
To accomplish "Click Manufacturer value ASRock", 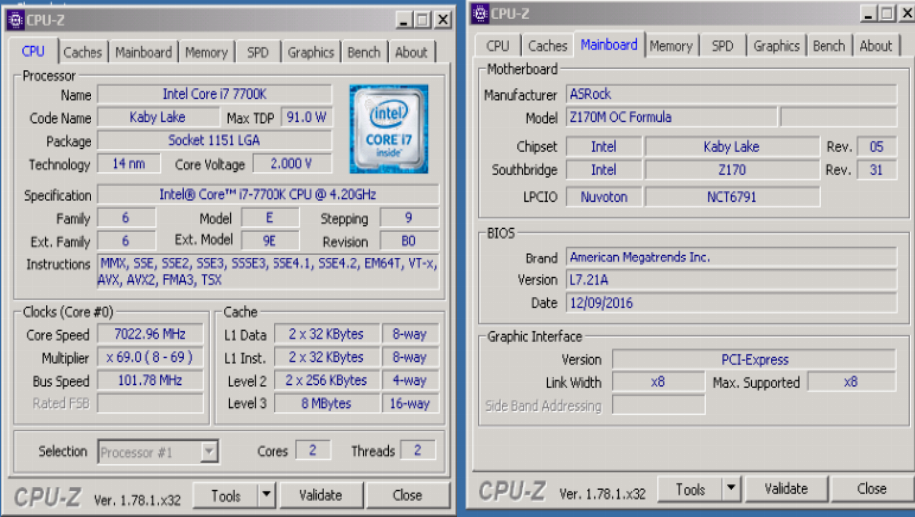I will (731, 94).
